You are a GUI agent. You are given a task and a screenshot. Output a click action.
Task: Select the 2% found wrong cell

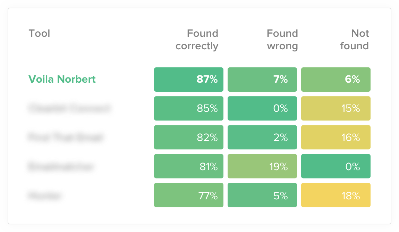click(262, 137)
